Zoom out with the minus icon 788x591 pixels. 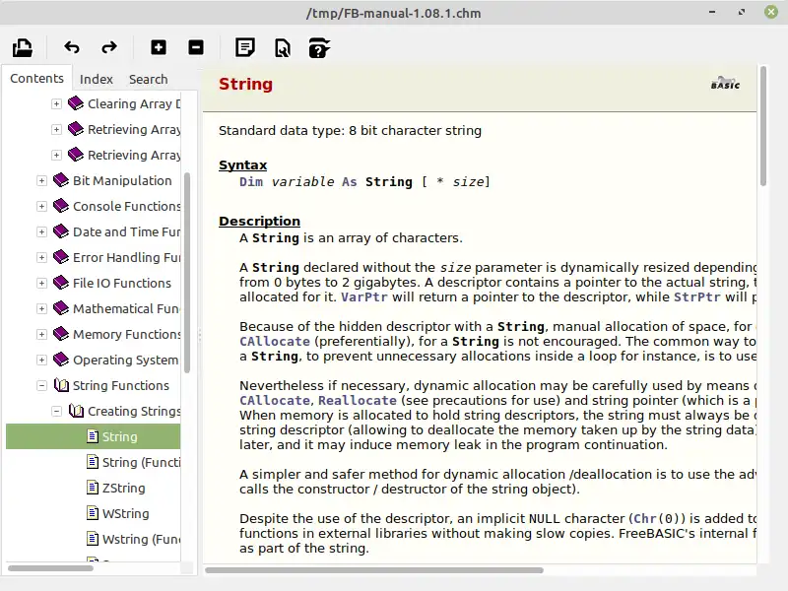click(x=196, y=47)
